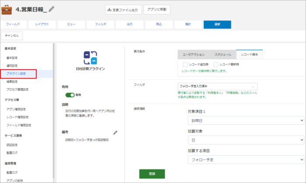Open the レイアウト tab

[42, 24]
